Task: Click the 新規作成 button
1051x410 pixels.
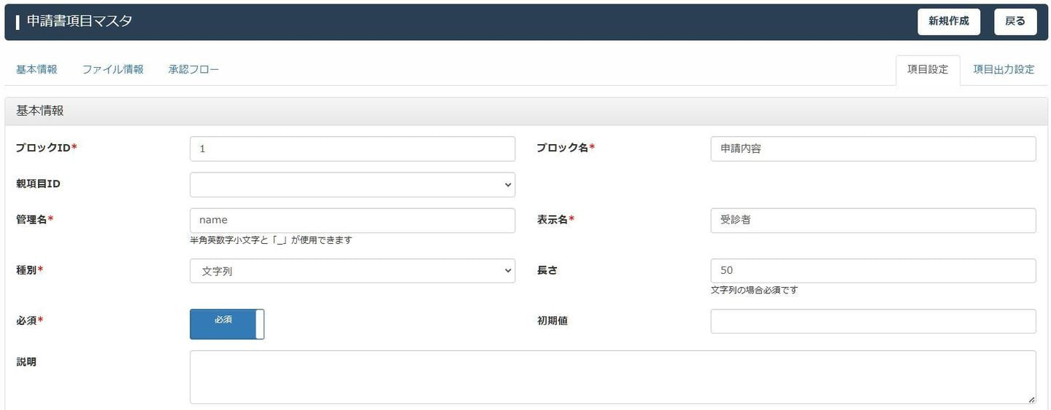Action: coord(948,22)
